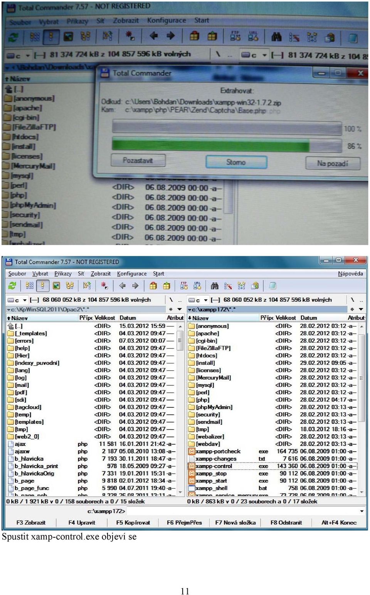Open Příkazy menu in the lower window
The height and width of the screenshot is (595, 370).
click(x=63, y=274)
